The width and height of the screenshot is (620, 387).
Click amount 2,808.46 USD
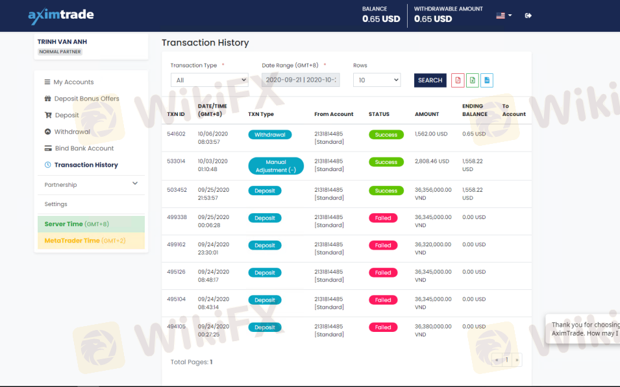point(432,161)
